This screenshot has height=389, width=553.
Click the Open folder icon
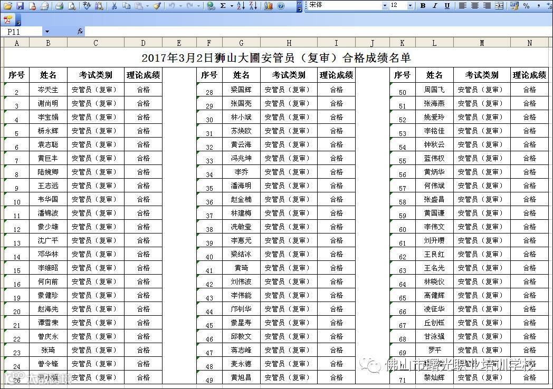pyautogui.click(x=8, y=6)
